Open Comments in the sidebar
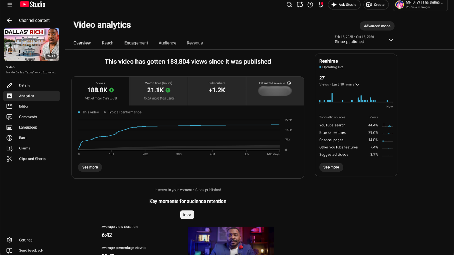 click(31, 117)
